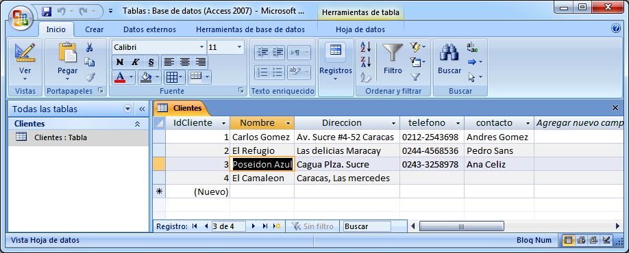This screenshot has width=629, height=253.
Task: Open Herramientas de base de datos tab
Action: (x=250, y=29)
